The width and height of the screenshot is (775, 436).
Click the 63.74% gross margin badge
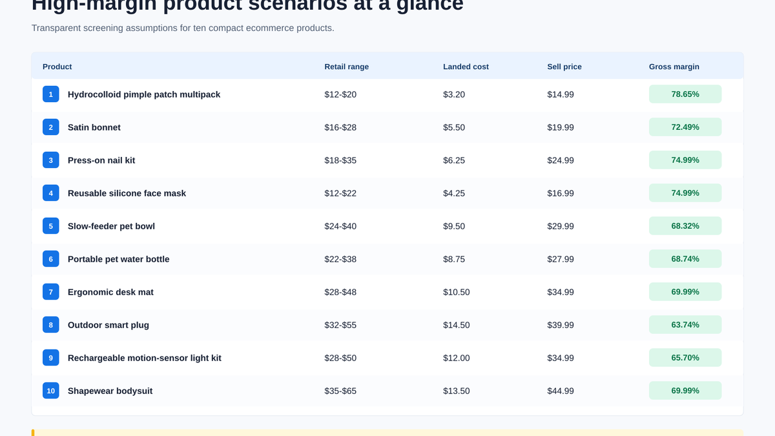[685, 325]
